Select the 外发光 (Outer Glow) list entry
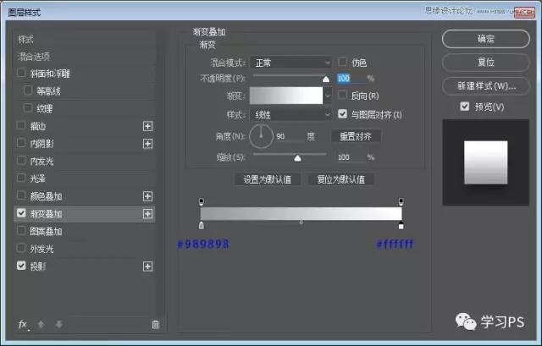This screenshot has width=542, height=346. tap(41, 249)
